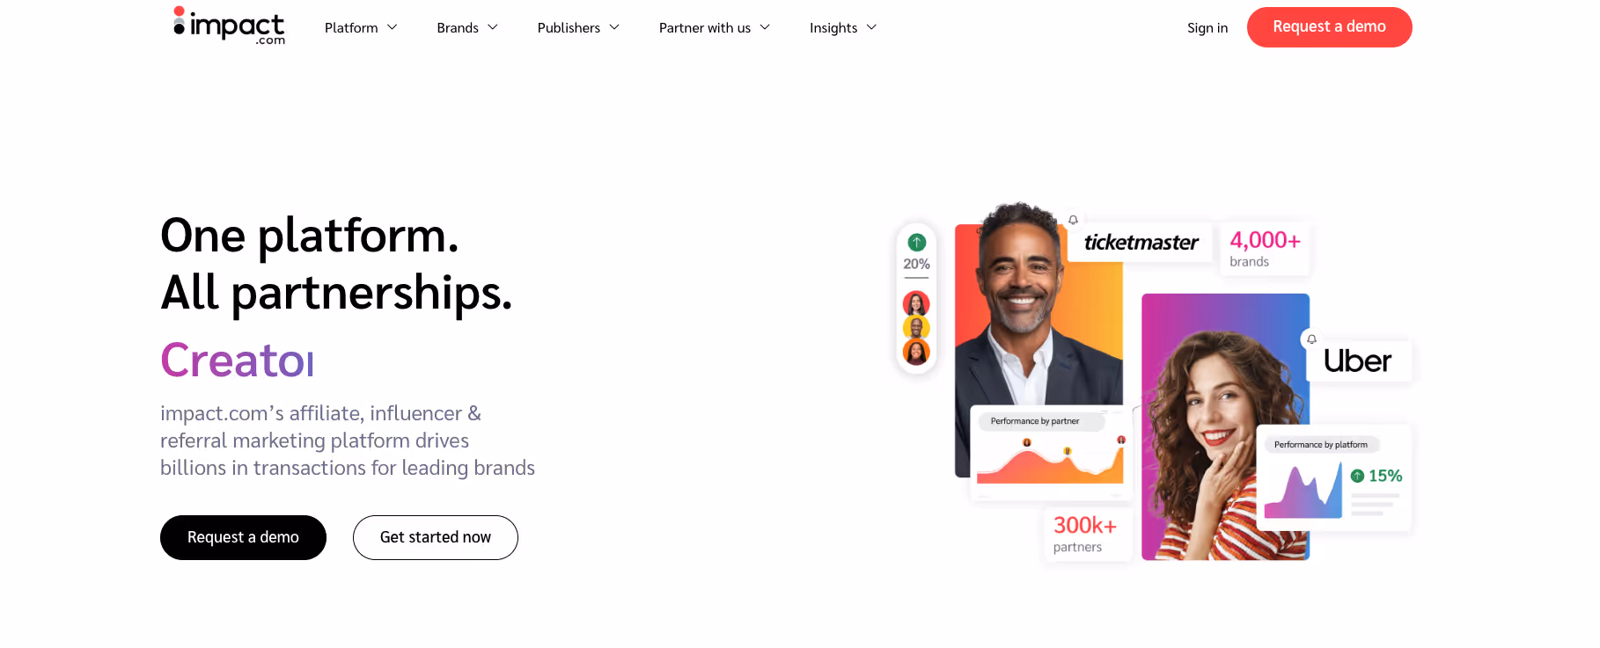Click the black Request a demo button
Image resolution: width=1600 pixels, height=648 pixels.
tap(243, 537)
